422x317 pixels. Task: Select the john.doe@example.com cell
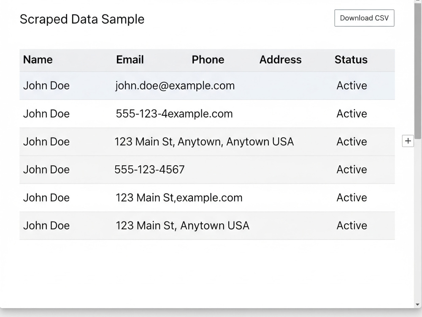click(x=175, y=86)
